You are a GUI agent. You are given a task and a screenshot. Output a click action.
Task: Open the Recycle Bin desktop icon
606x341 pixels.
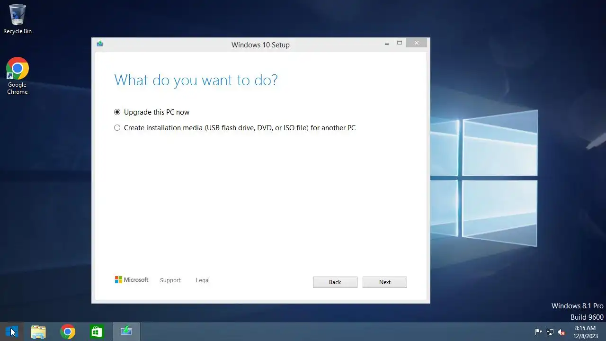(x=18, y=19)
